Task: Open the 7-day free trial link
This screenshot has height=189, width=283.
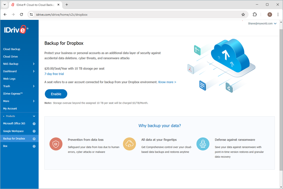Action: pyautogui.click(x=54, y=74)
